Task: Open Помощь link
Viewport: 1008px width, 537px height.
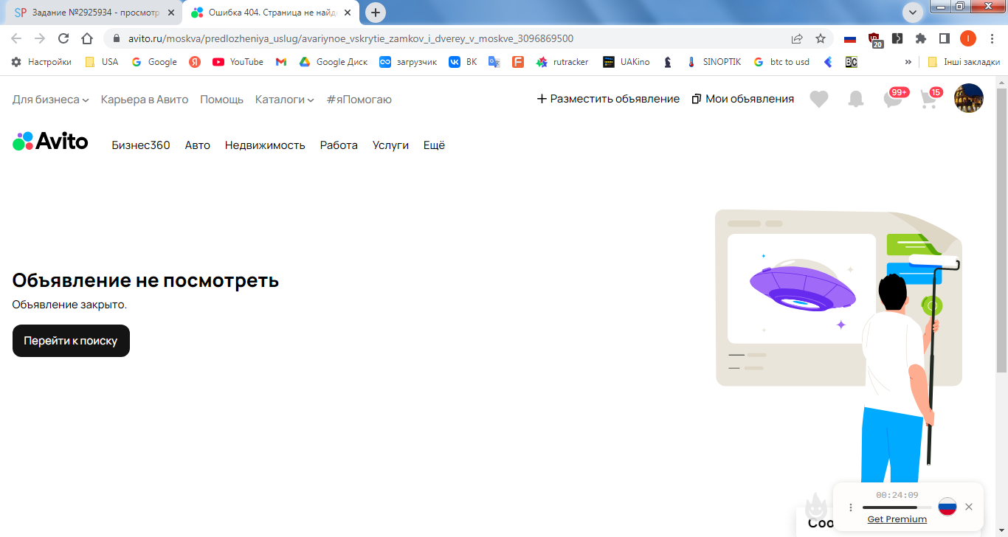Action: 221,99
